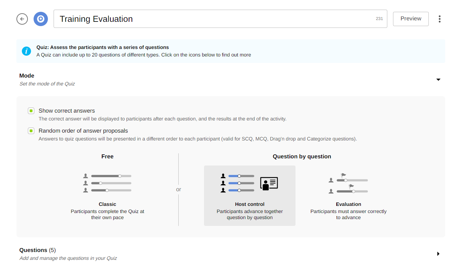Image resolution: width=467 pixels, height=262 pixels.
Task: Click the Training Evaluation title field
Action: coord(214,19)
